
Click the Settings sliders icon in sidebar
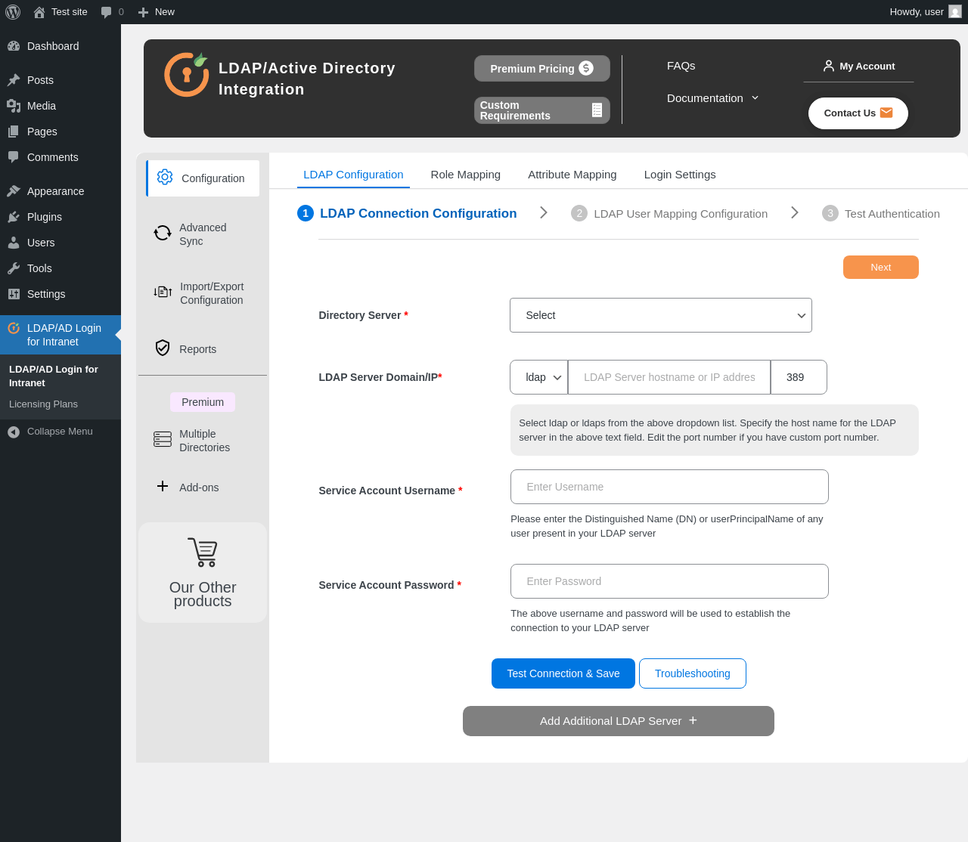tap(14, 294)
